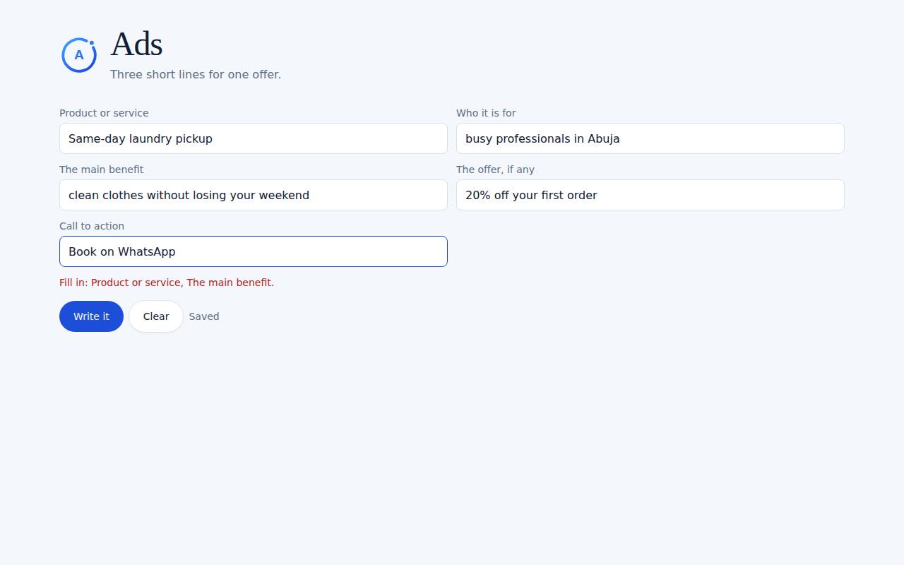Click The main benefit label
The width and height of the screenshot is (904, 565).
click(102, 169)
